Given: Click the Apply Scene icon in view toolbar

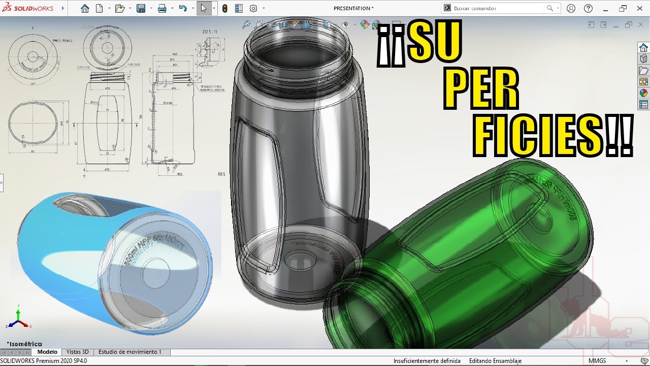Looking at the screenshot, I should point(376,24).
